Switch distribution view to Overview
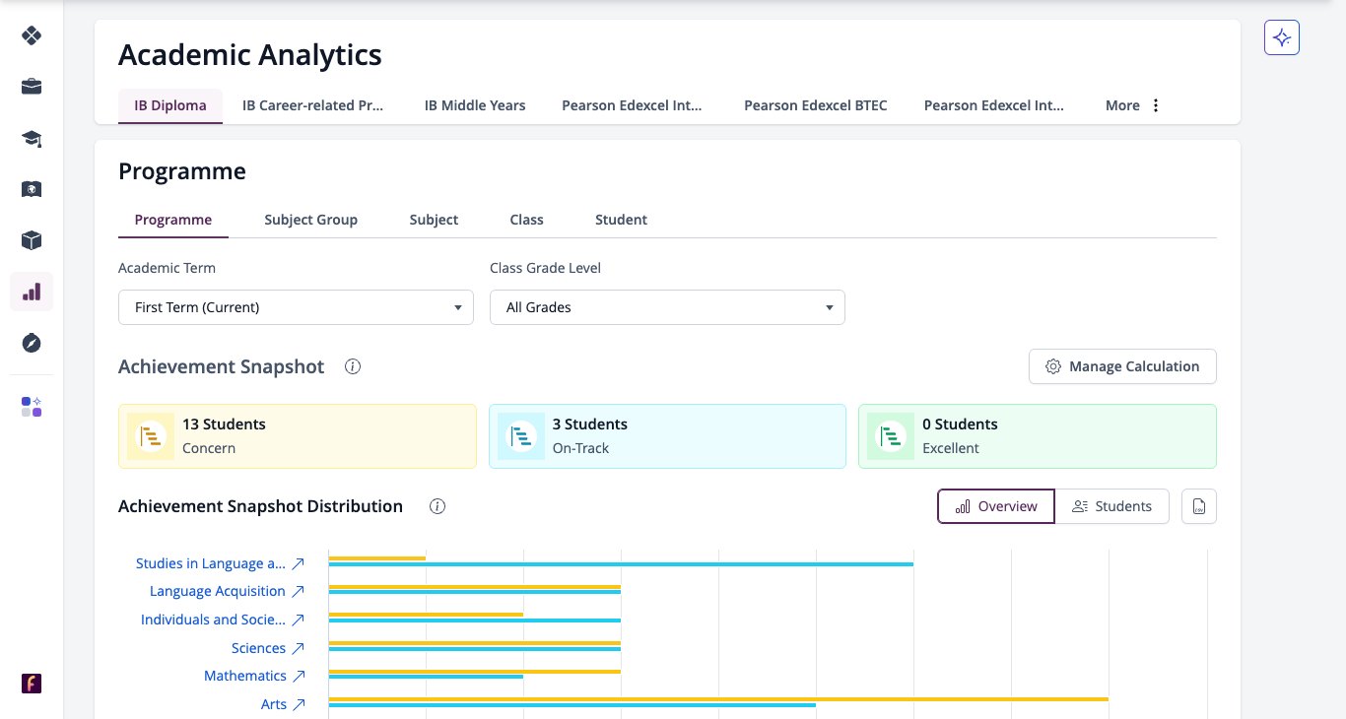 coord(996,506)
